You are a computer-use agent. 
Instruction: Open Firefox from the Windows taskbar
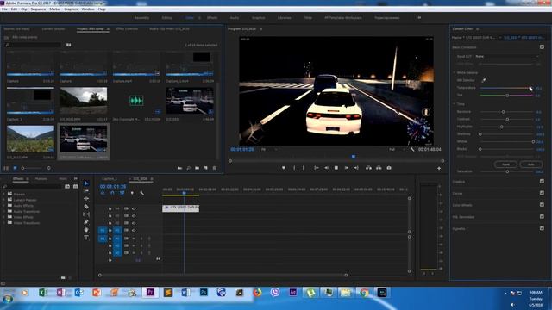(257, 293)
